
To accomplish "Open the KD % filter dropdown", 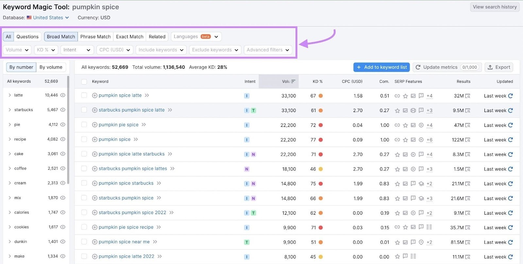I will tap(46, 50).
